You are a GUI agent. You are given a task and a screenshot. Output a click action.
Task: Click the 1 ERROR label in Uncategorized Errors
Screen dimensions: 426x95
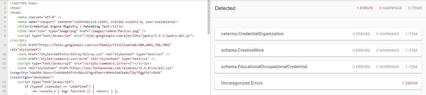point(410,83)
